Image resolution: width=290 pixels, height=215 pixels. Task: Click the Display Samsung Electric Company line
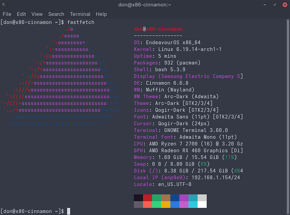pyautogui.click(x=188, y=76)
